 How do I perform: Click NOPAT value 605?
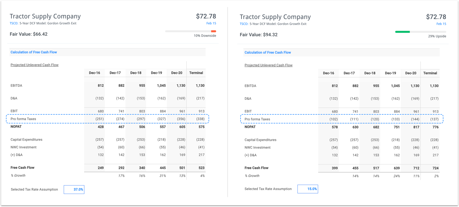[182, 127]
